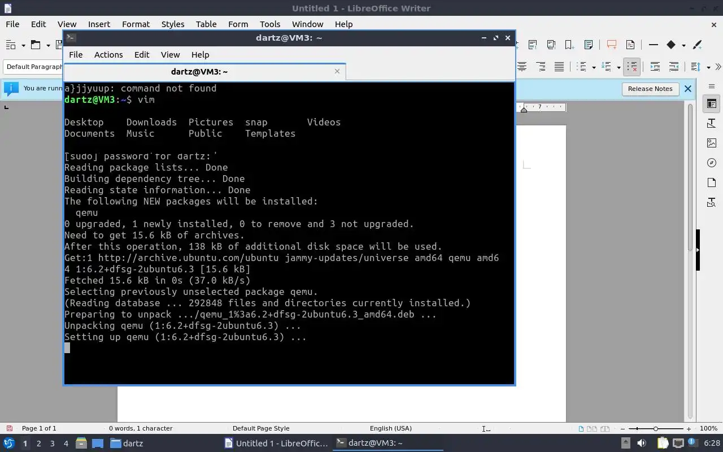This screenshot has width=723, height=452.
Task: Open dartz folder taskbar button
Action: pos(127,444)
